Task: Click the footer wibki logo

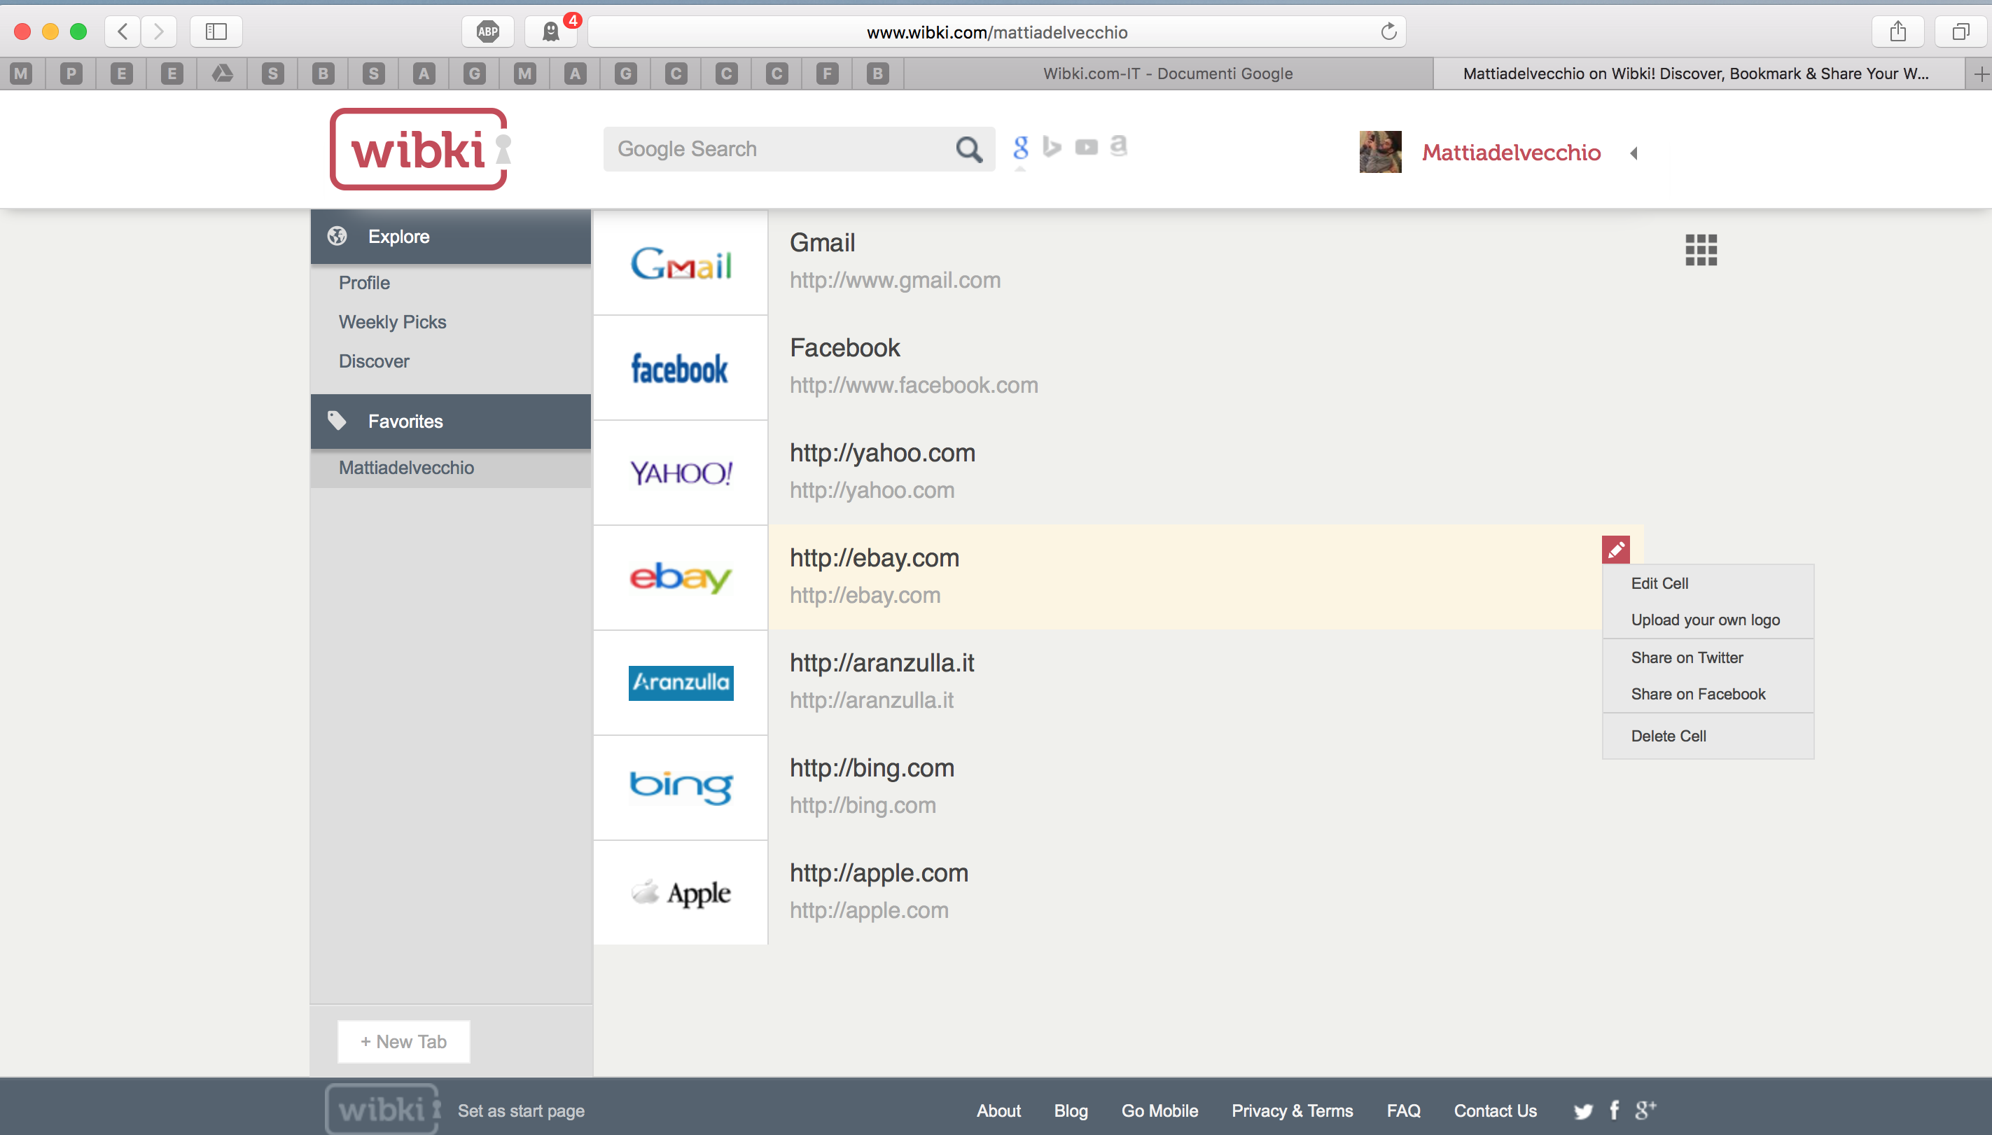Action: point(383,1108)
